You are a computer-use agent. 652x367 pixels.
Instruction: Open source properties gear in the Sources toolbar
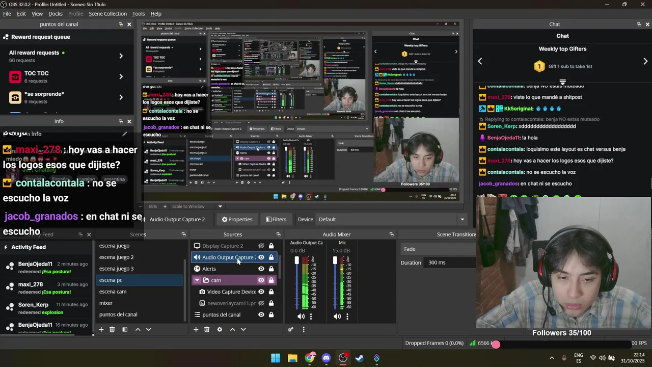click(x=220, y=329)
